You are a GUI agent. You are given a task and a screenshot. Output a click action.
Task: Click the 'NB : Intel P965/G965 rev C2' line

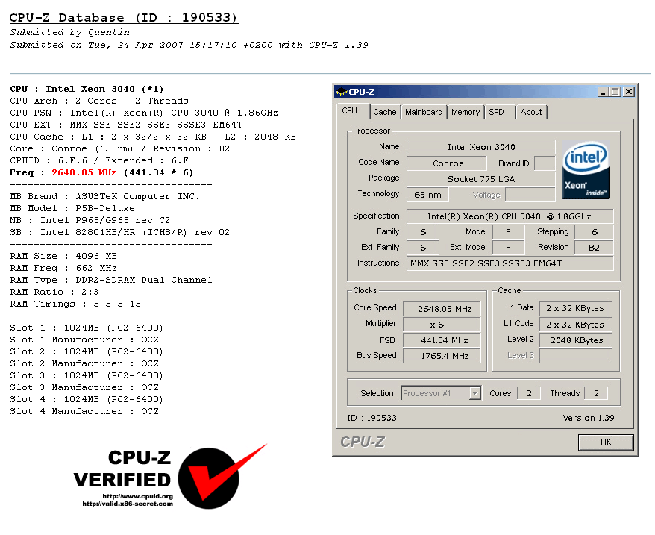[90, 220]
